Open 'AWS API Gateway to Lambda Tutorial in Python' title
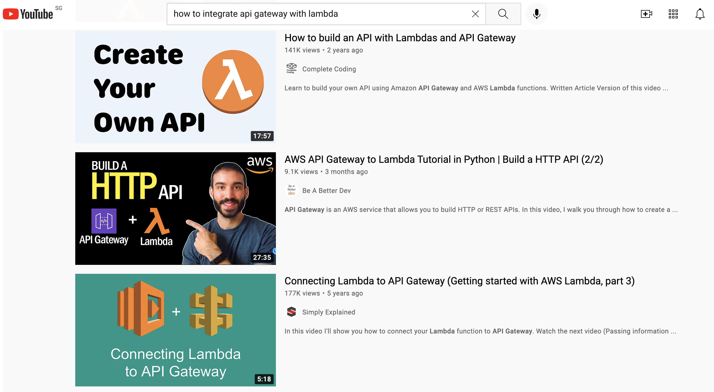Viewport: 714px width, 392px height. click(x=444, y=159)
